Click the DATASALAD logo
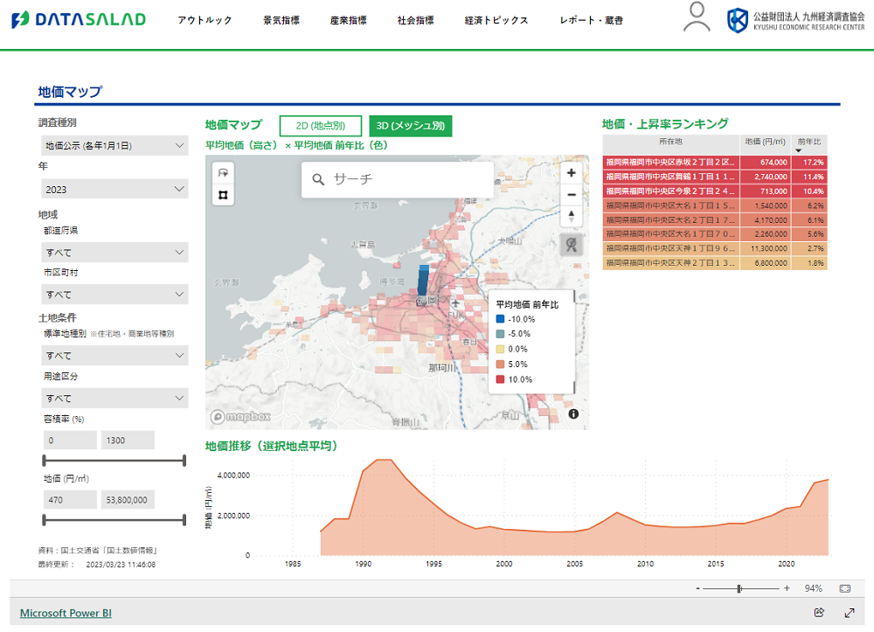Image resolution: width=874 pixels, height=632 pixels. 79,19
